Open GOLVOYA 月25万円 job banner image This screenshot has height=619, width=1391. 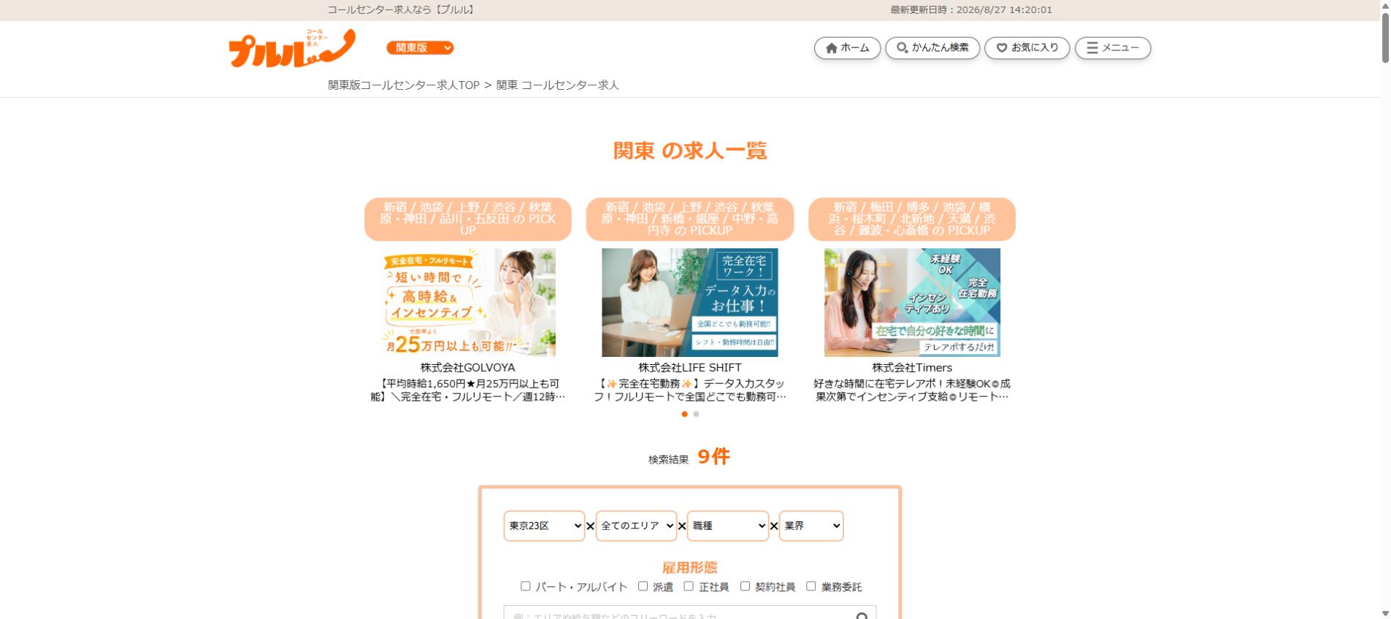[x=467, y=302]
